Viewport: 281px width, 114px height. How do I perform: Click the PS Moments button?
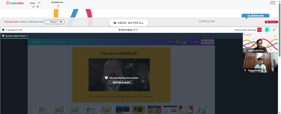(x=271, y=22)
